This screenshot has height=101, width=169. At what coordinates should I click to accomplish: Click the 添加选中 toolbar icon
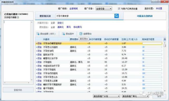pos(63,34)
